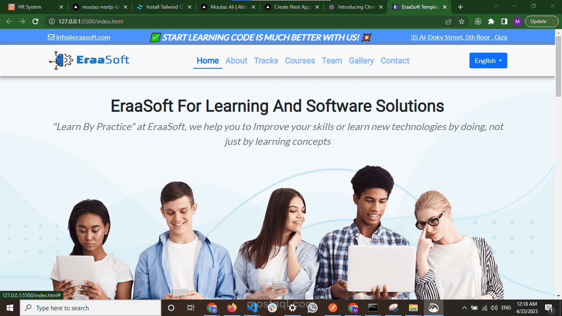Click the 35 Al-Doky Street address link
562x316 pixels.
pyautogui.click(x=459, y=37)
